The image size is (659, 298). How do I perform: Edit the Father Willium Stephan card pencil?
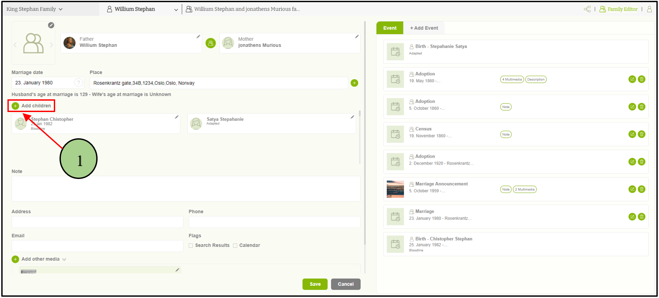pyautogui.click(x=198, y=37)
